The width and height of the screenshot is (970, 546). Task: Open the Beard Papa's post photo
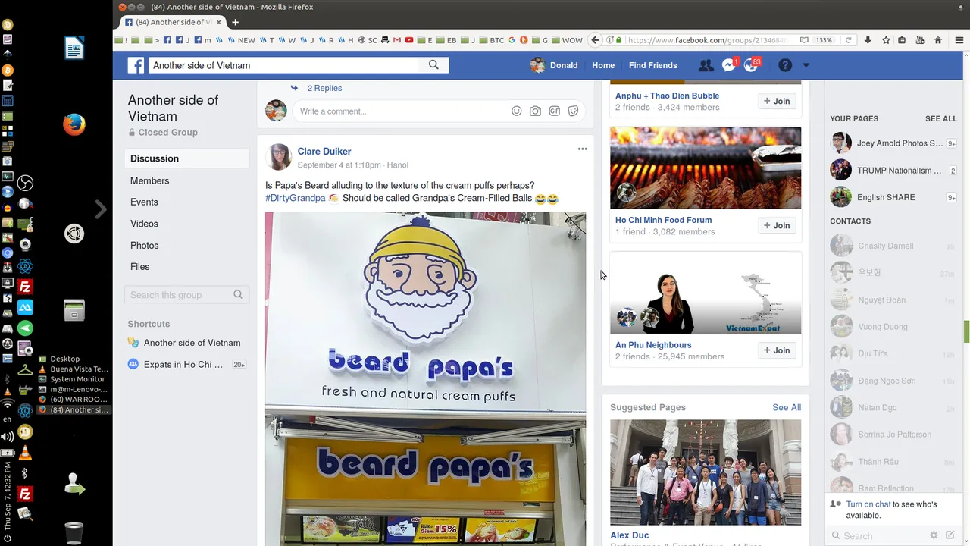point(425,378)
